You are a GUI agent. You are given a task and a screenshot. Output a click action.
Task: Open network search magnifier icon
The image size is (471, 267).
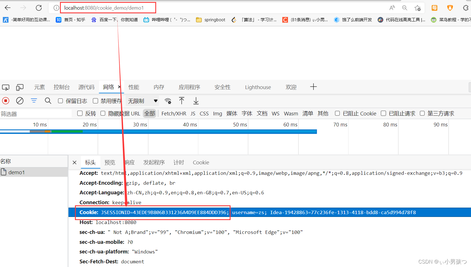pos(48,101)
